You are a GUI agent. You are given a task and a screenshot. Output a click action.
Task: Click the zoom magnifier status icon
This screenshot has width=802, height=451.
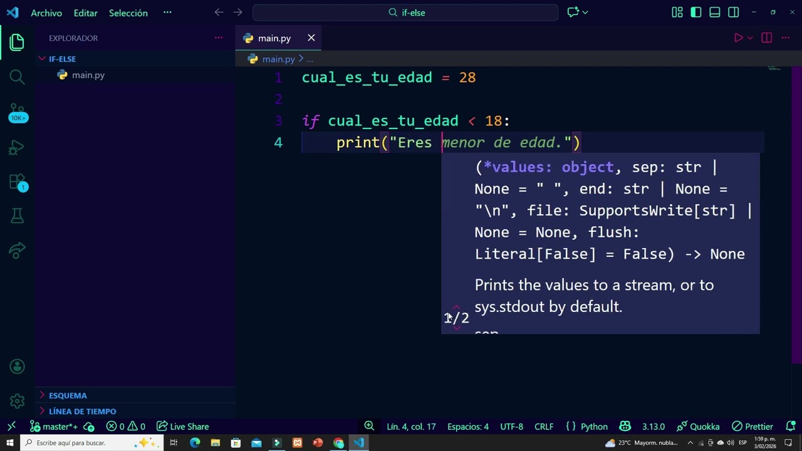point(369,427)
